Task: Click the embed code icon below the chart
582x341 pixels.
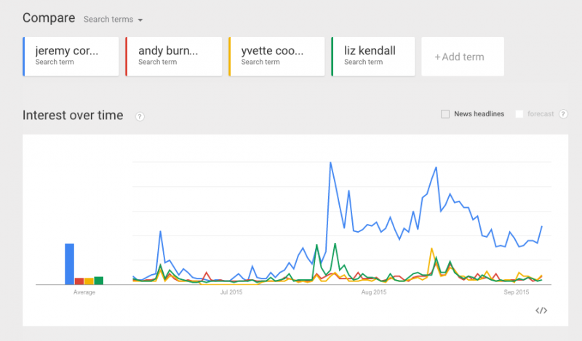Action: (x=541, y=310)
